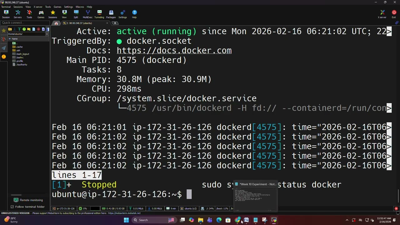Open the Sessions star sidebar tab
The width and height of the screenshot is (400, 225).
[x=4, y=30]
